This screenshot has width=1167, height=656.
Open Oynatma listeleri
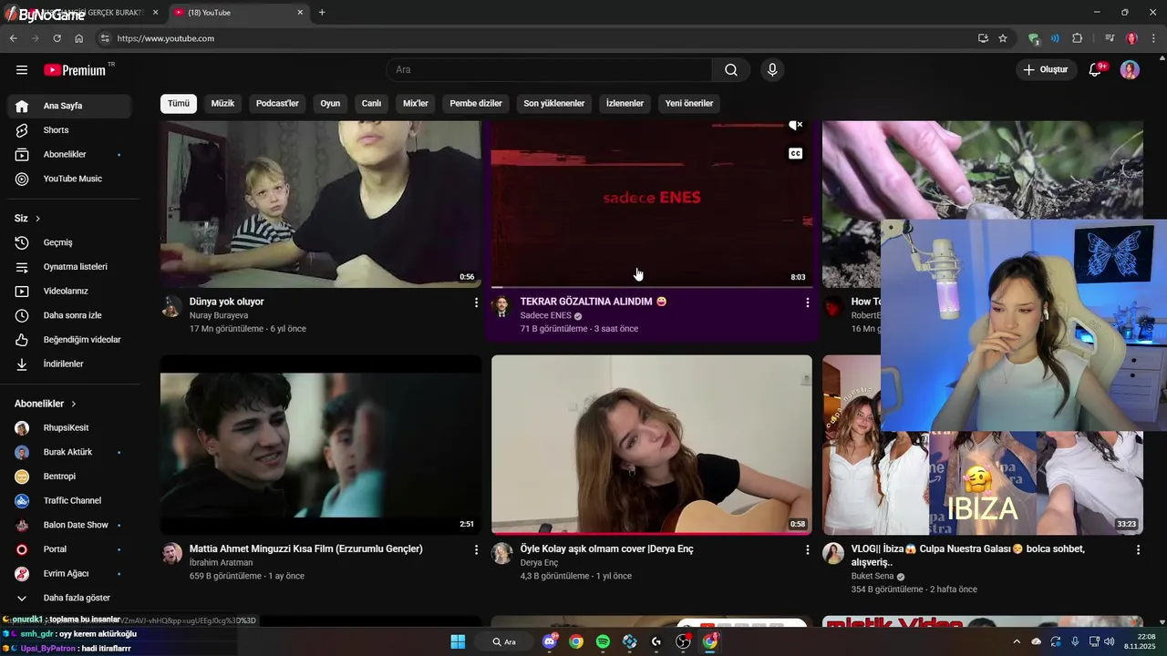click(69, 267)
